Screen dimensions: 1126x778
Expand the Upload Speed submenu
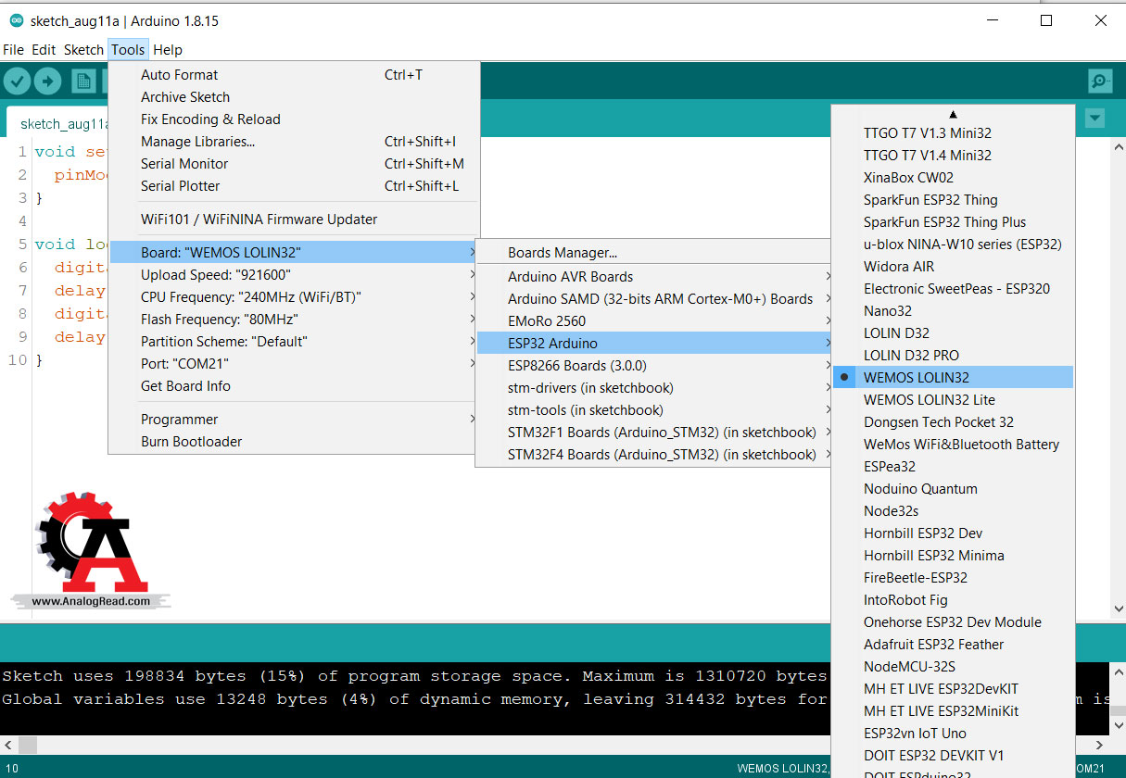[295, 275]
